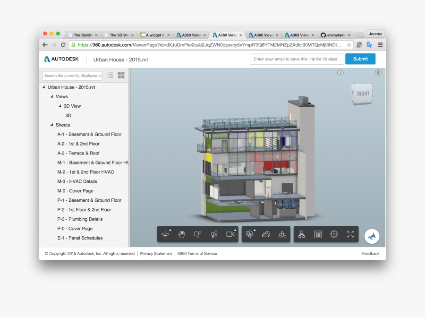The width and height of the screenshot is (425, 317).
Task: Open sheet A-1 - Basement & Ground Floor
Action: tap(89, 134)
